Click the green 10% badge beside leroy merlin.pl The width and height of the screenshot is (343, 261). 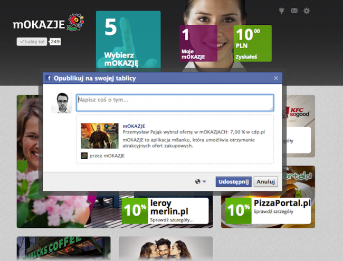(135, 211)
